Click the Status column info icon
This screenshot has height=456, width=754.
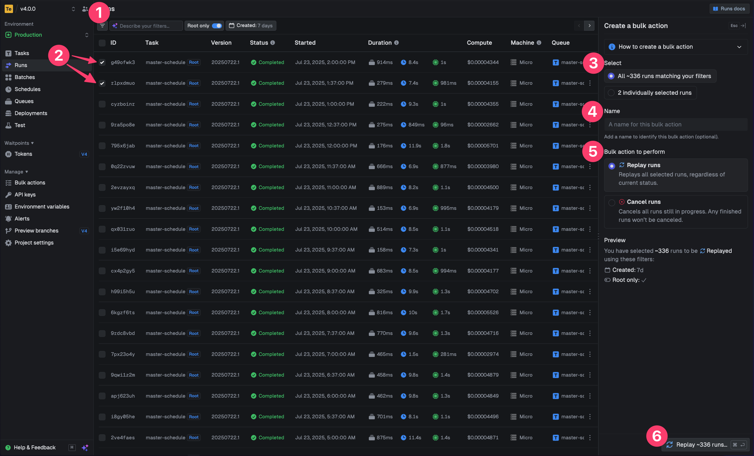coord(273,43)
